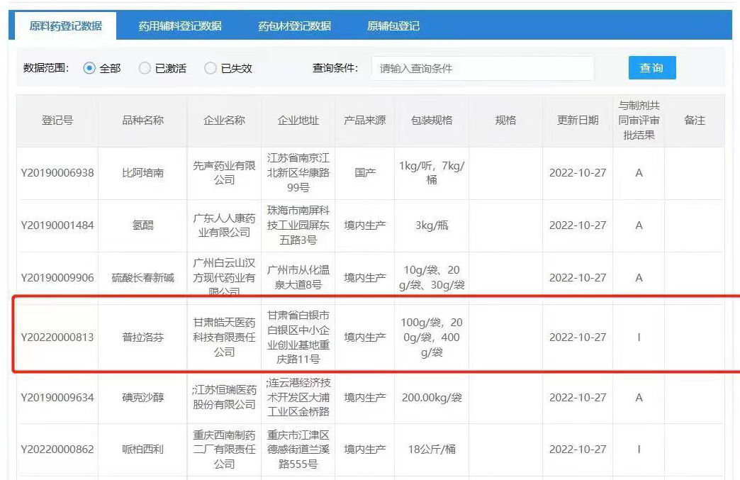Click the 与制剂共同审评审批结果 column header
This screenshot has height=480, width=740.
(638, 121)
